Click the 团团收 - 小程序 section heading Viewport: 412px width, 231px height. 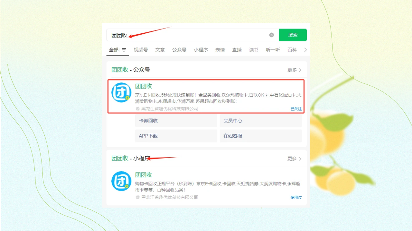tap(131, 158)
